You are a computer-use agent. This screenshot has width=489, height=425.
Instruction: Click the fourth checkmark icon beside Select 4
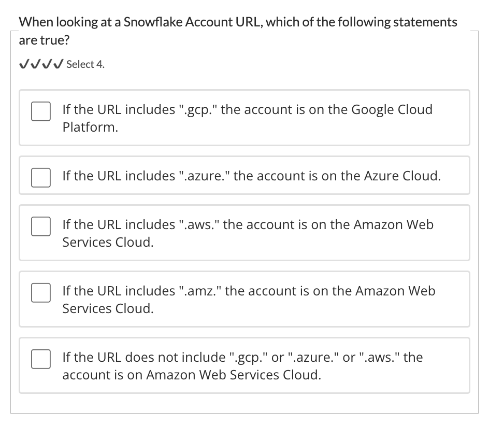coord(59,64)
